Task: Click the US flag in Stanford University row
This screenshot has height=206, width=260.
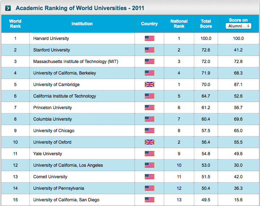Action: (x=149, y=50)
